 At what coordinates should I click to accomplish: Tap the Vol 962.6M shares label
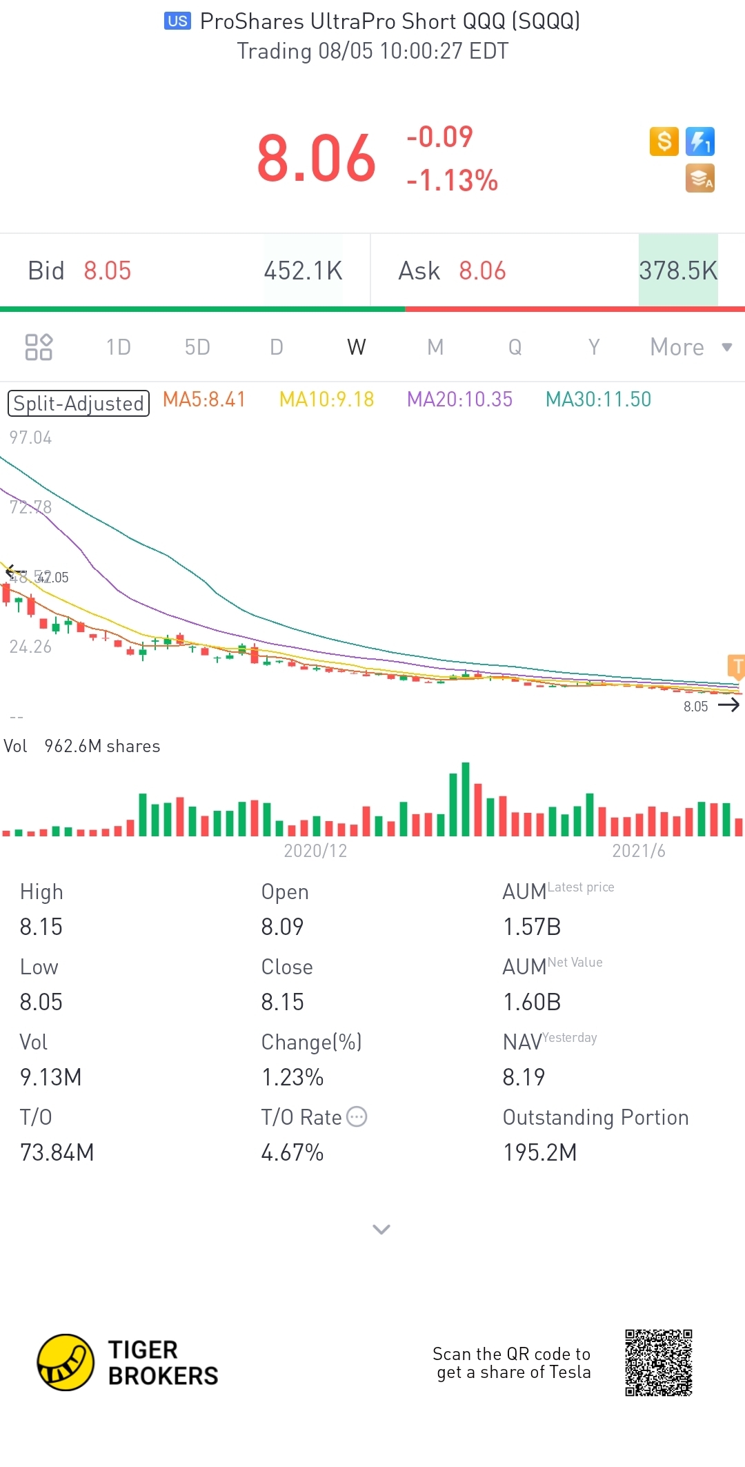click(x=82, y=746)
